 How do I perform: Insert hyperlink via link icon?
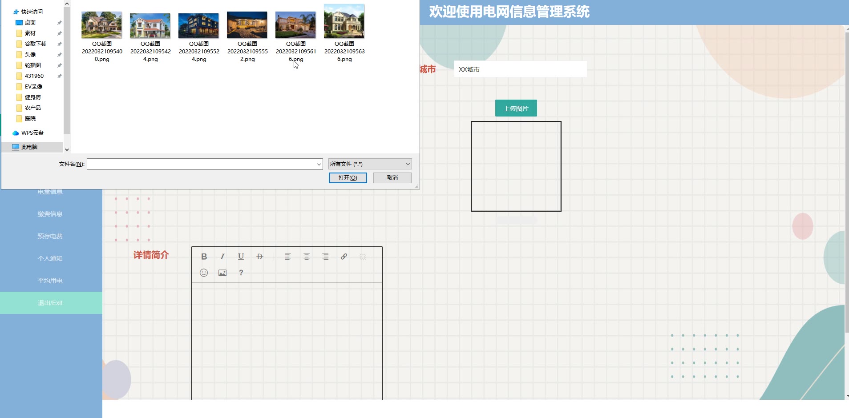point(344,257)
